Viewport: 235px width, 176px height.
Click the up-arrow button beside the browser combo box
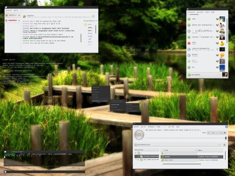225,145
